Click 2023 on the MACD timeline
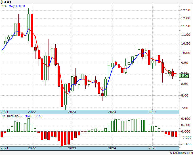193x155 pixels. tap(72, 148)
